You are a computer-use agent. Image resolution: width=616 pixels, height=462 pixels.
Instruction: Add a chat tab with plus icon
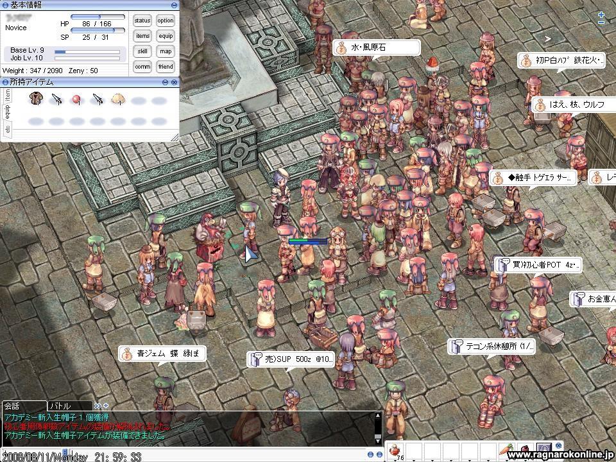coord(105,406)
